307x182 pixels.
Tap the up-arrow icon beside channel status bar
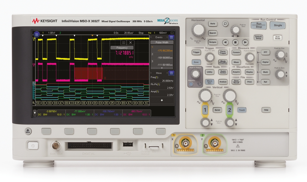point(35,113)
